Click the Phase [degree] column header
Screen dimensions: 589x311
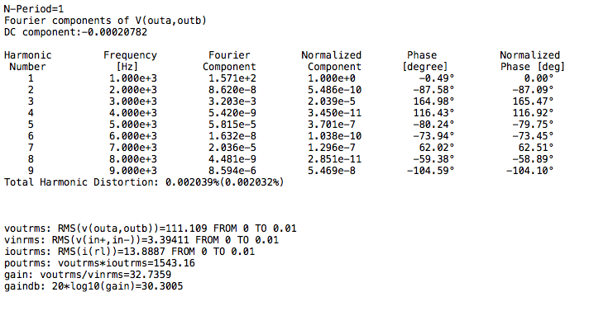click(x=425, y=61)
